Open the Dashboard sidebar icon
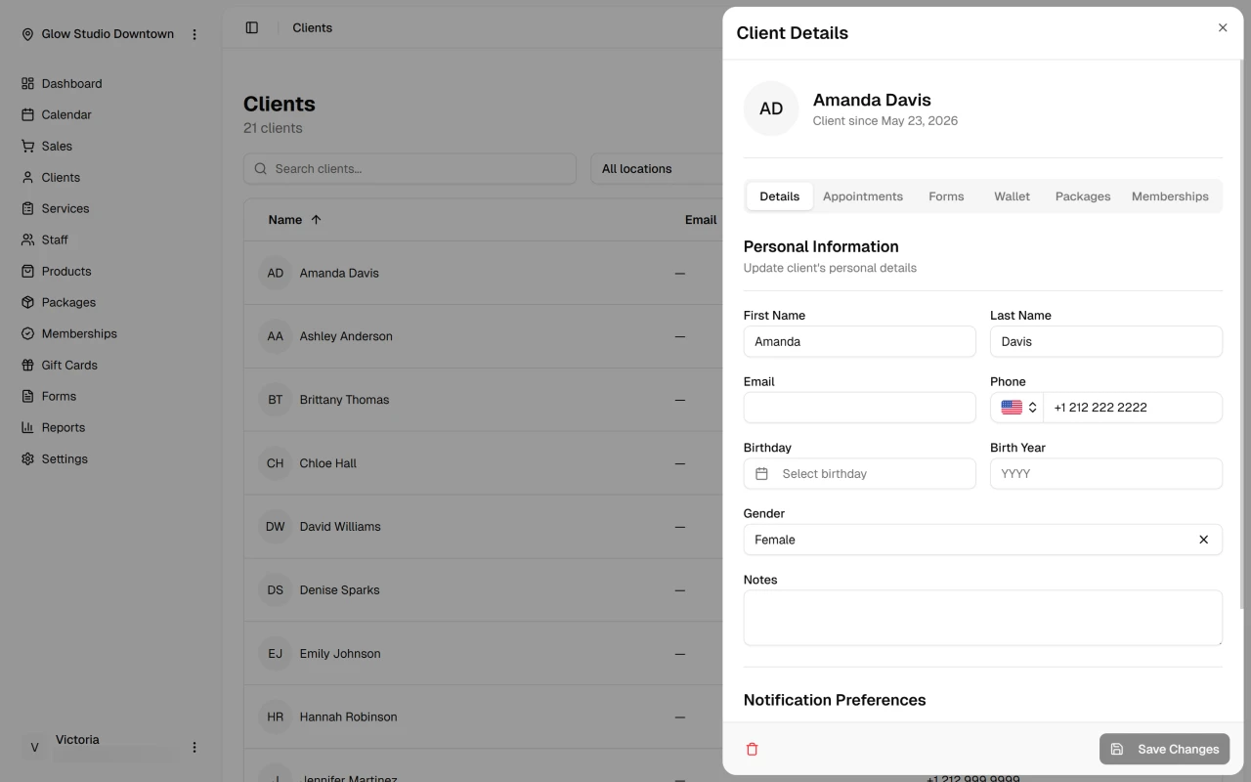This screenshot has height=782, width=1251. point(27,84)
